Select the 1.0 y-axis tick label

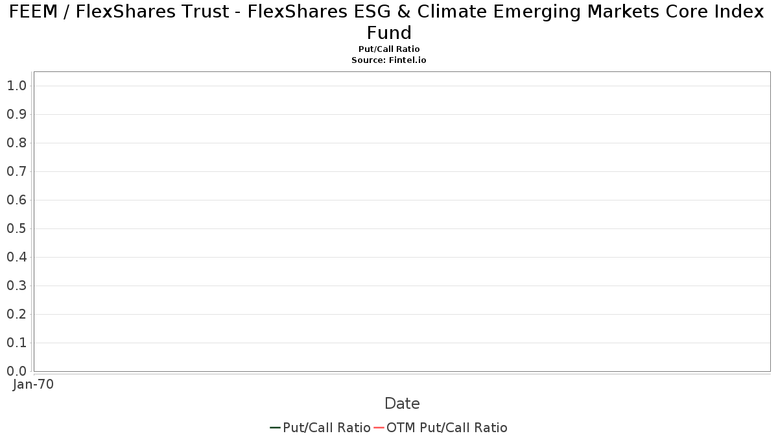point(16,86)
